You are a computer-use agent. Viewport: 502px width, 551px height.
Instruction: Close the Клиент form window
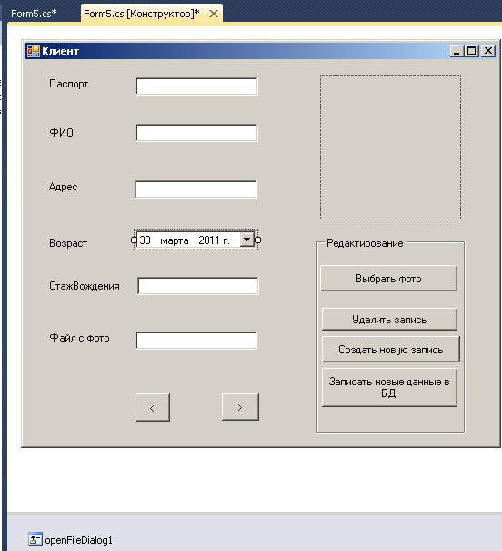pos(488,51)
